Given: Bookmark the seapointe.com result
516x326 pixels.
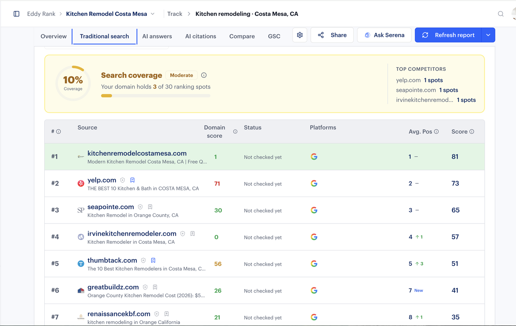Looking at the screenshot, I should point(150,207).
